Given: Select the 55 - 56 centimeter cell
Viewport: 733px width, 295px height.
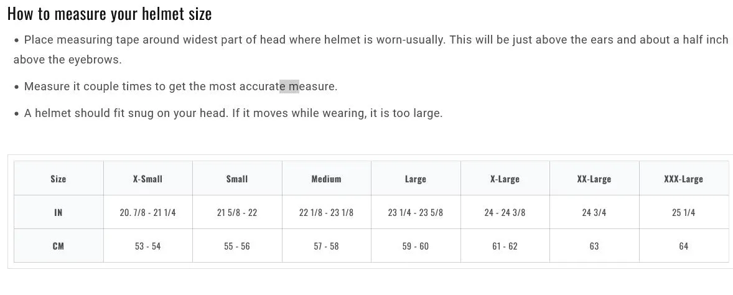Looking at the screenshot, I should click(x=237, y=246).
